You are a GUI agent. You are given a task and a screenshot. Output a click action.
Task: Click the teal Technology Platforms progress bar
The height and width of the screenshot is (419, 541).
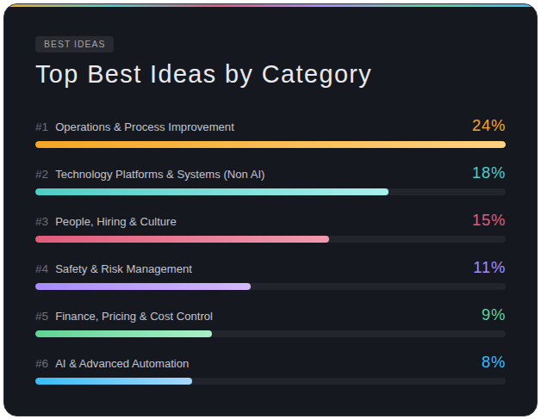tap(211, 192)
